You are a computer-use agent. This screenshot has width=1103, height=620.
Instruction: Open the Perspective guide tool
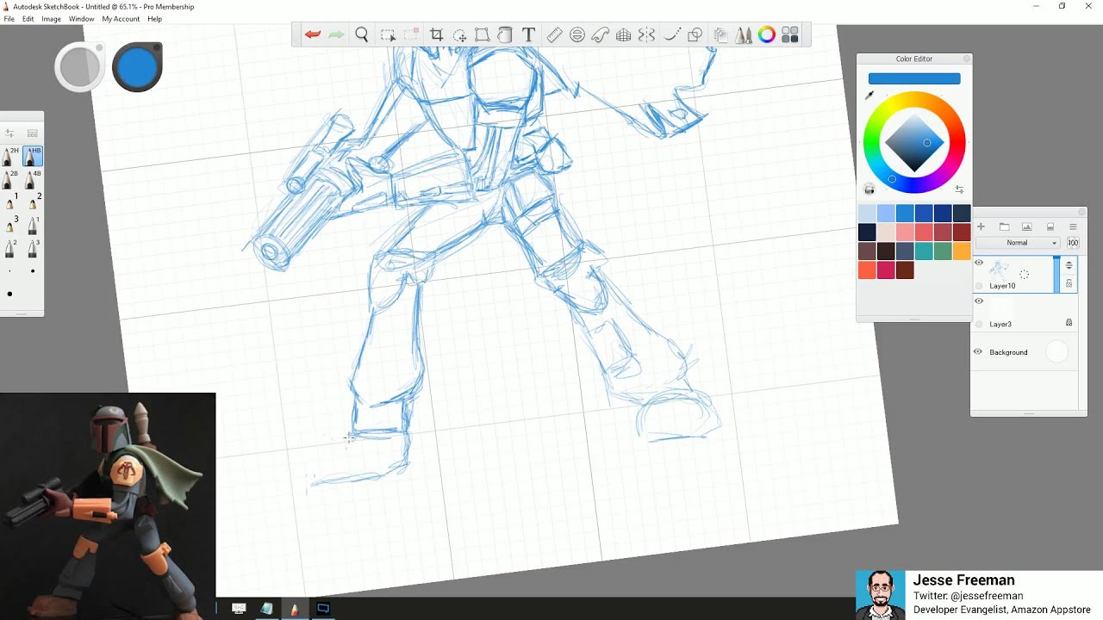(624, 34)
